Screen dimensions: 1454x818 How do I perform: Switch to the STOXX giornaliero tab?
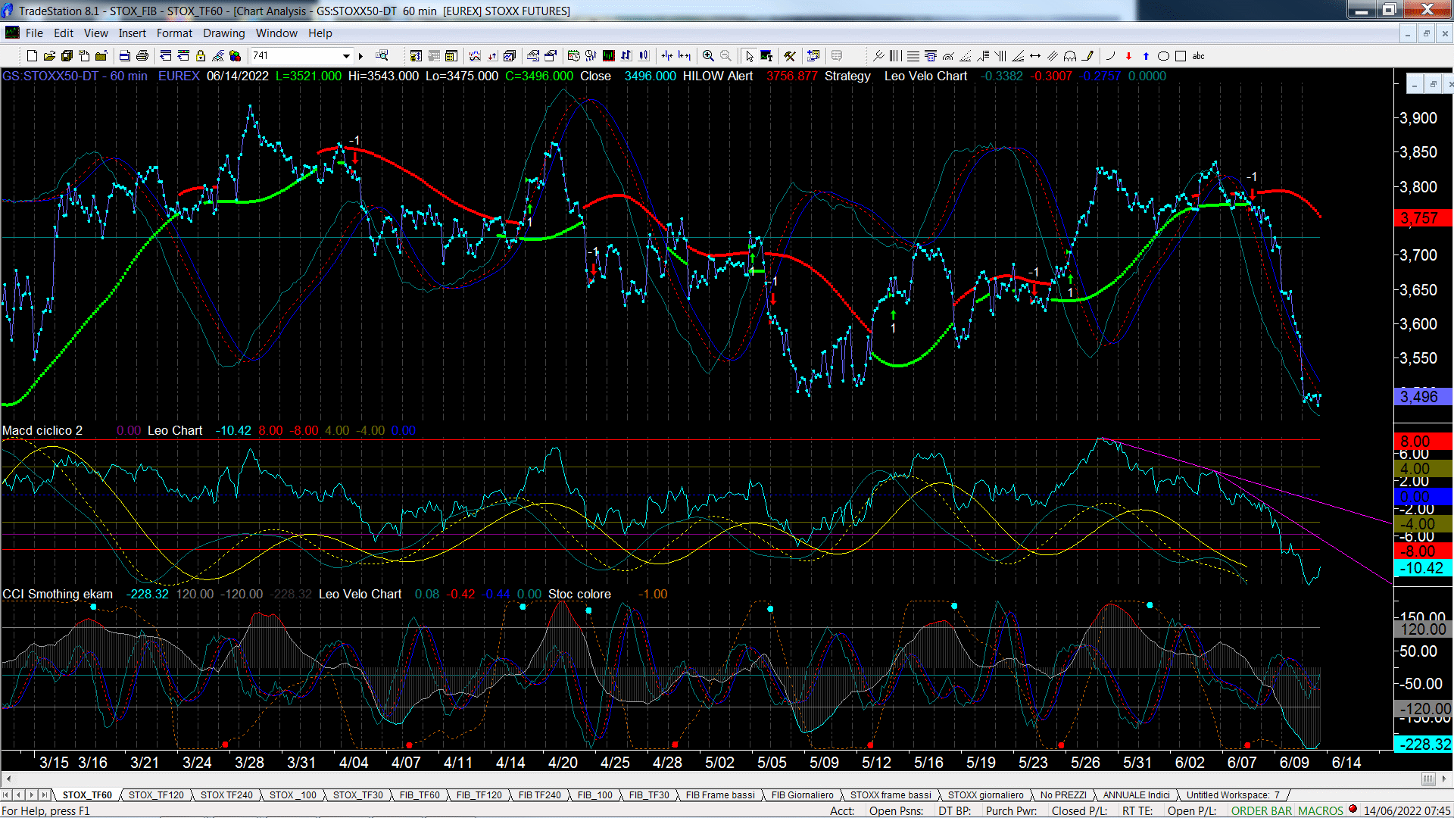pyautogui.click(x=985, y=795)
